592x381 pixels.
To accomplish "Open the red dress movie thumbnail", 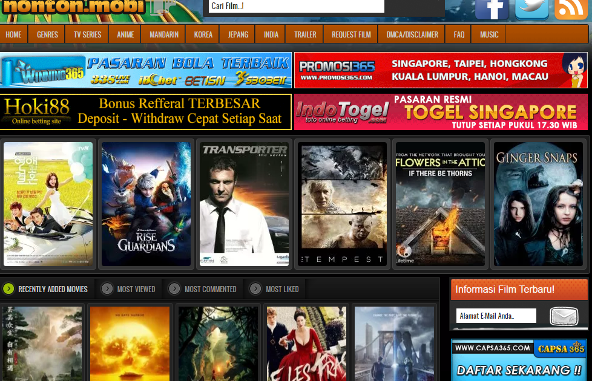I will click(x=306, y=344).
